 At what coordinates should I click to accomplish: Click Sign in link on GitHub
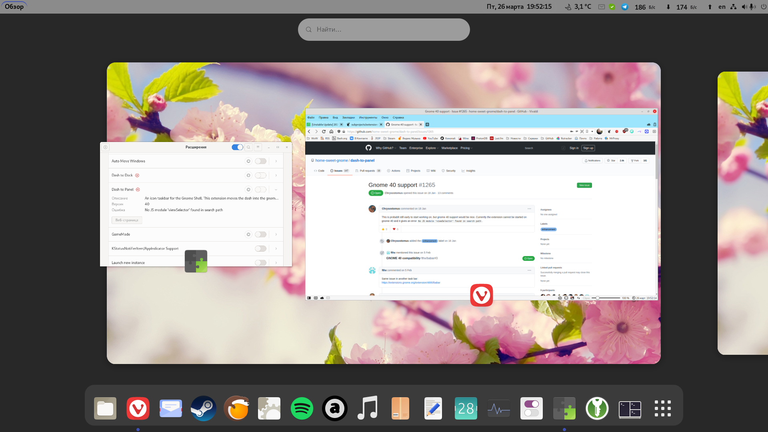pos(574,148)
